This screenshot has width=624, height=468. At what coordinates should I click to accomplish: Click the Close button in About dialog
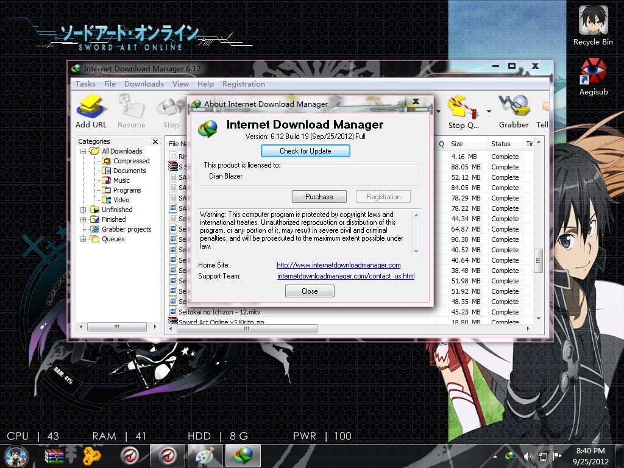(310, 291)
